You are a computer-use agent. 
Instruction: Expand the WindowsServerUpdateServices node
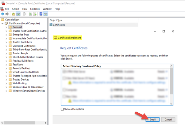(6, 91)
